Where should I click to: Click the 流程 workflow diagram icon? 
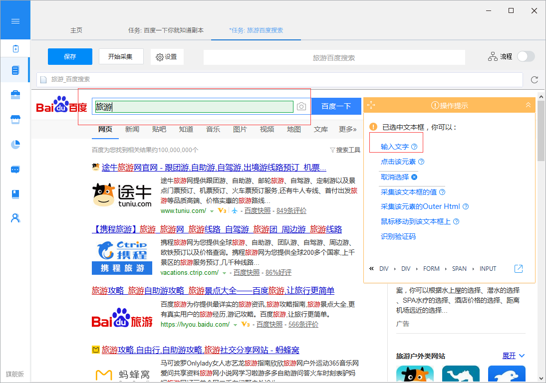(493, 56)
